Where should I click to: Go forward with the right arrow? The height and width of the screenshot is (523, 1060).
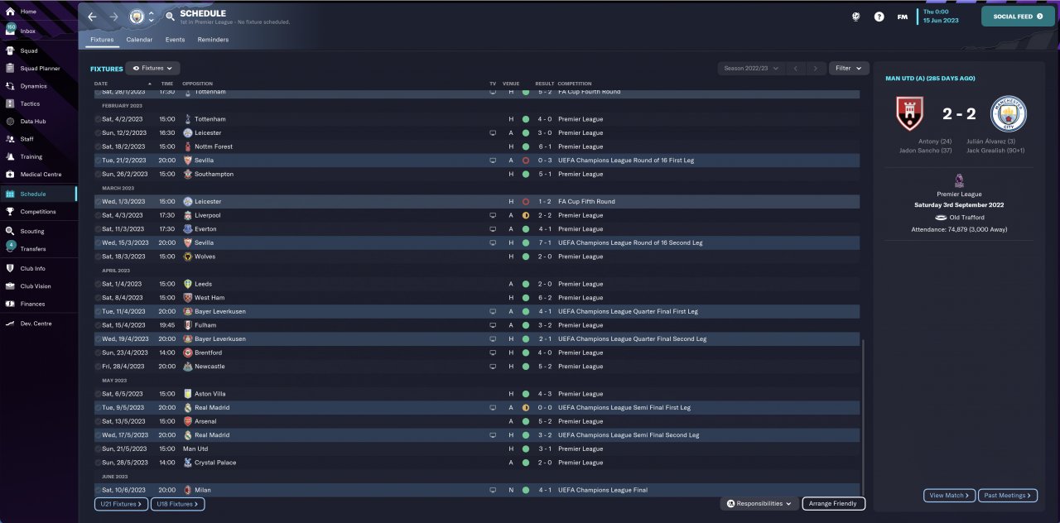pyautogui.click(x=113, y=17)
